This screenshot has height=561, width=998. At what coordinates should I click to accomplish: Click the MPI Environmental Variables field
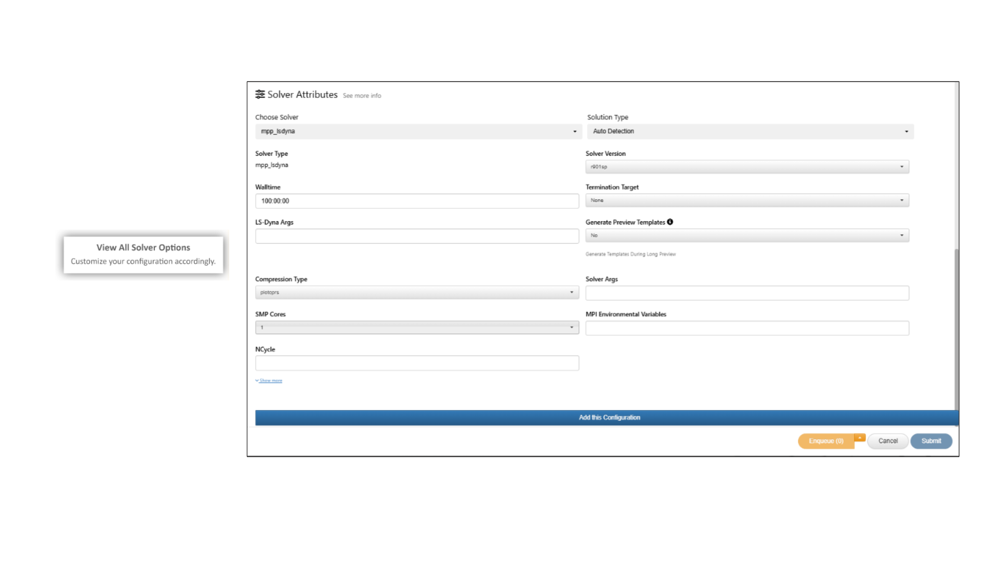747,328
